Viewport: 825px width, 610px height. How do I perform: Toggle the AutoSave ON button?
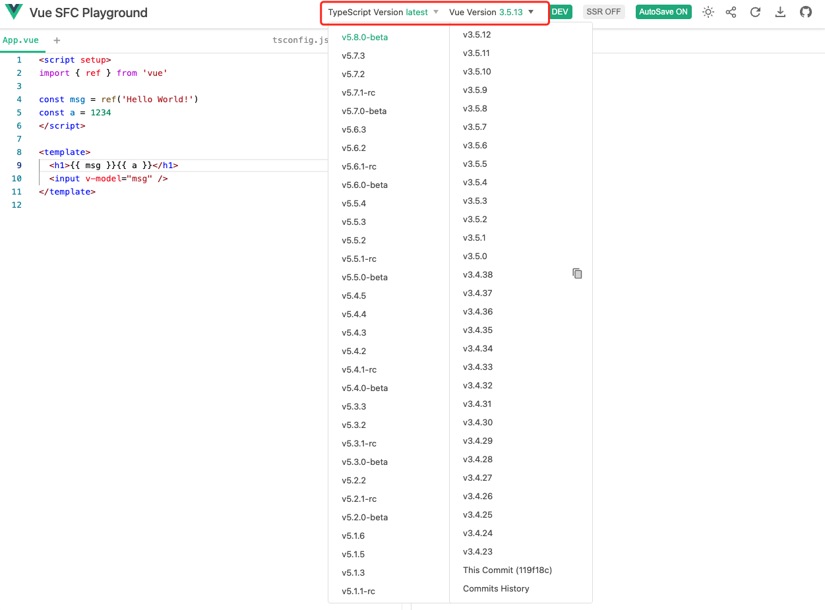pyautogui.click(x=663, y=12)
